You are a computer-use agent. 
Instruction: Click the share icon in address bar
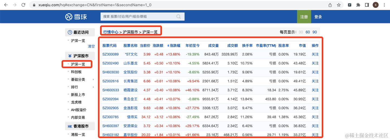tap(330, 5)
